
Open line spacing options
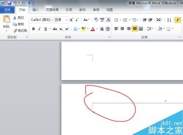click(x=150, y=29)
